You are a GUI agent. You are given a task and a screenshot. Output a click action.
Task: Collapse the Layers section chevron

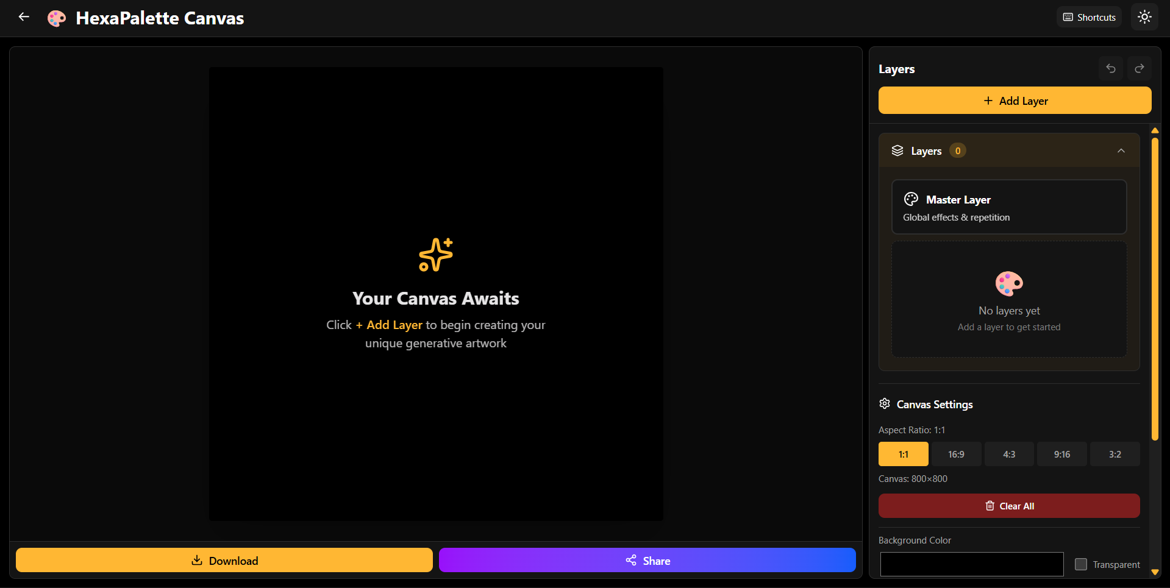[x=1121, y=151]
